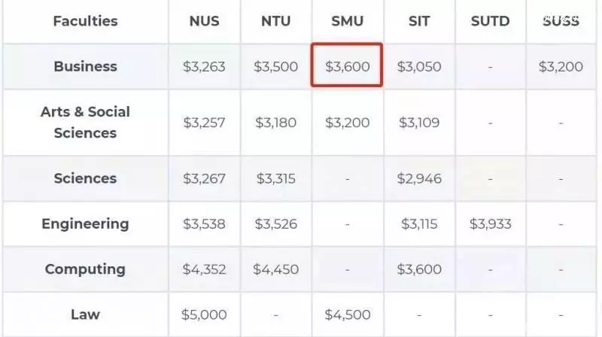Image resolution: width=602 pixels, height=337 pixels.
Task: Select the NTU column header
Action: [275, 21]
